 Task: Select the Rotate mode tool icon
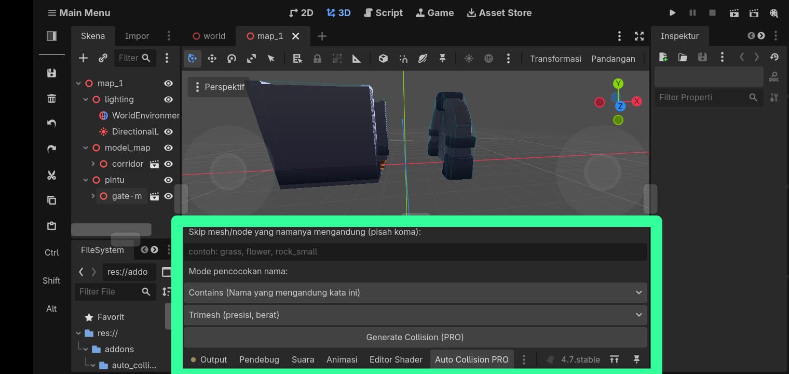pyautogui.click(x=232, y=59)
